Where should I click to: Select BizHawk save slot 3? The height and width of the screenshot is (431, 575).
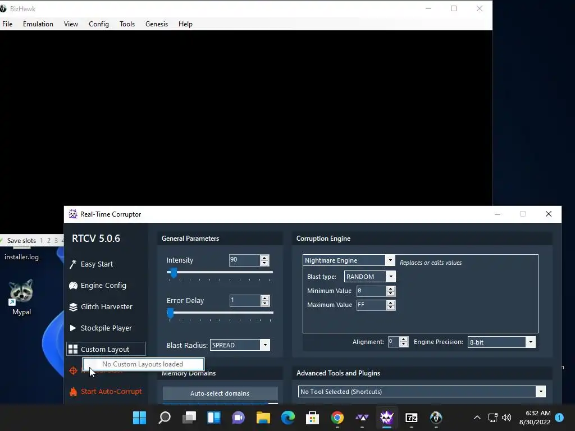pyautogui.click(x=56, y=240)
